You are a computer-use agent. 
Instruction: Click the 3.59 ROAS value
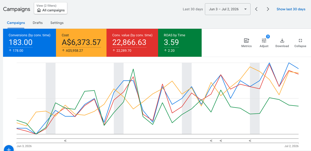pos(171,42)
